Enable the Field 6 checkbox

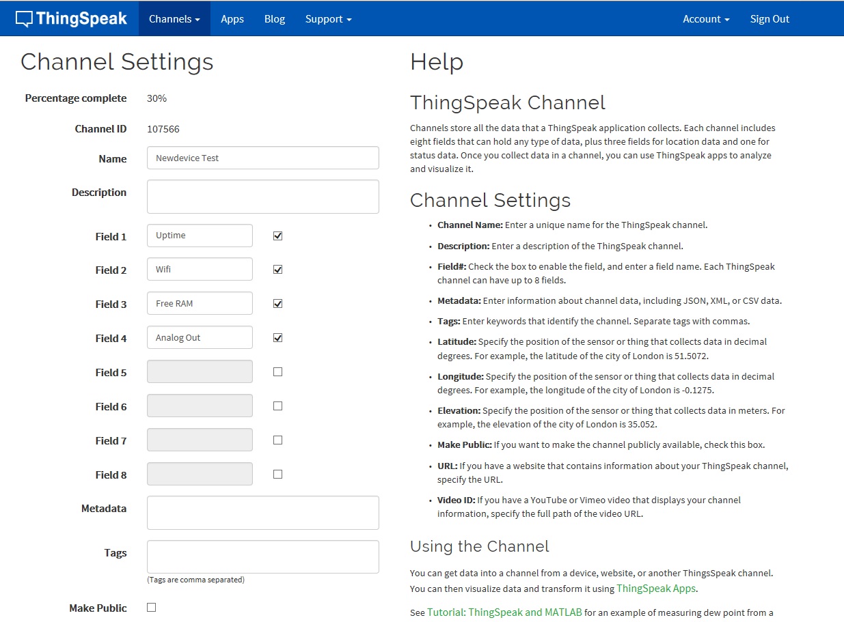tap(277, 406)
